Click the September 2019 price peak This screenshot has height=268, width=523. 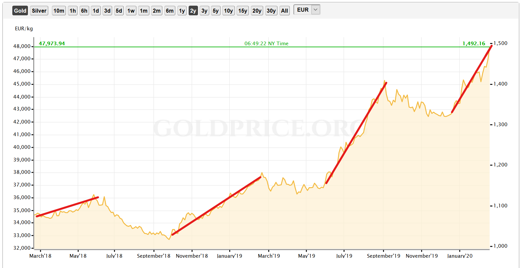pyautogui.click(x=385, y=81)
